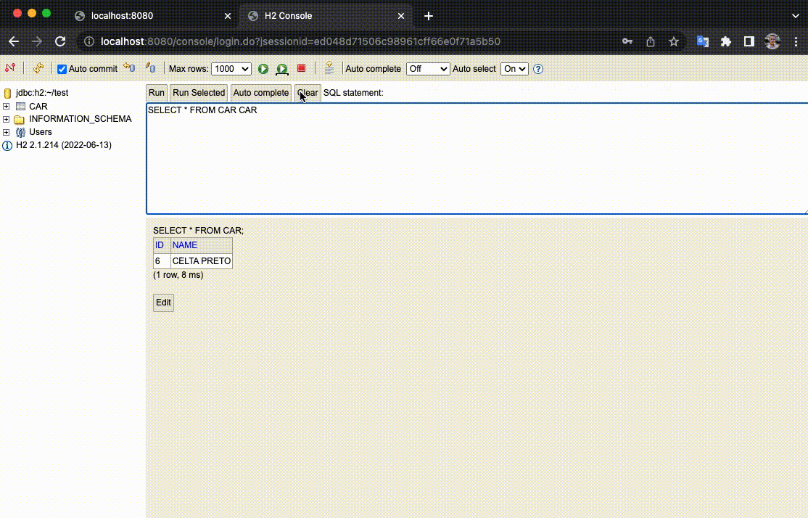The image size is (808, 518).
Task: Select INFORMATION_SCHEMA in the tree
Action: click(x=81, y=119)
